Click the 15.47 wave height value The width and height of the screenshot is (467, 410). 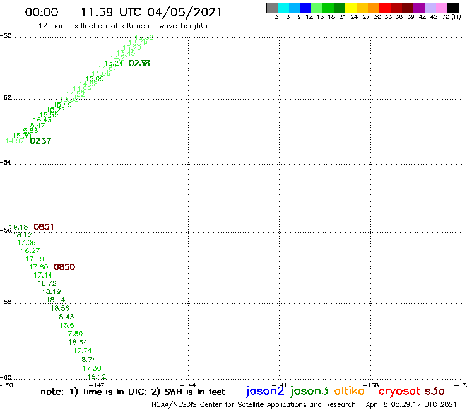pyautogui.click(x=35, y=126)
